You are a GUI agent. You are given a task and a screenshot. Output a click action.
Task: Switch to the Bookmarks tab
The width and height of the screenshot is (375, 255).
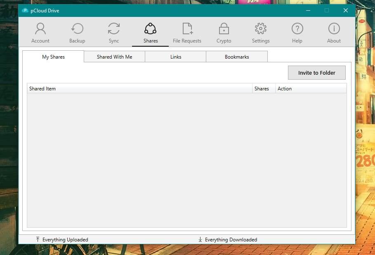(237, 57)
